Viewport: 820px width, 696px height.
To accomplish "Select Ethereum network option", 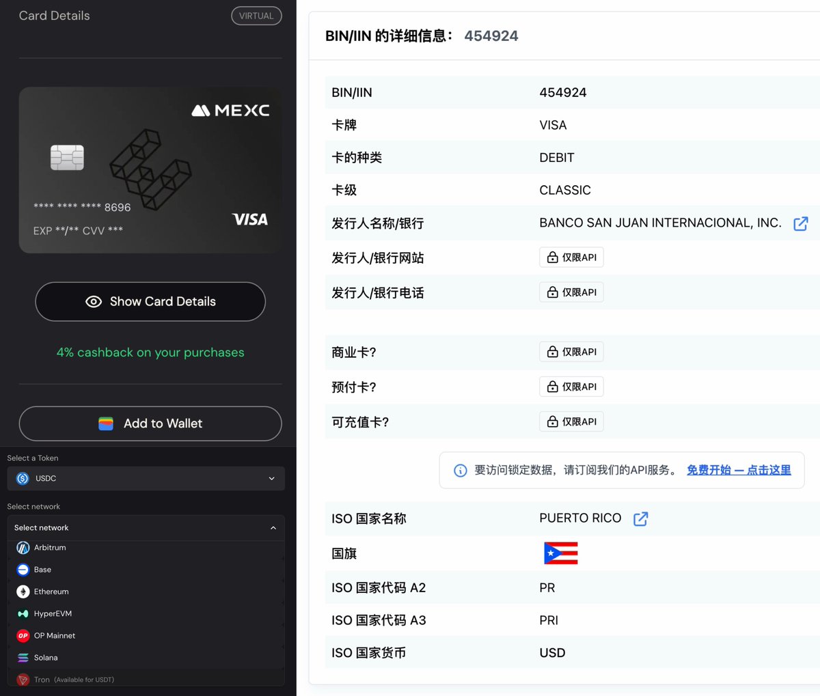I will click(x=146, y=591).
